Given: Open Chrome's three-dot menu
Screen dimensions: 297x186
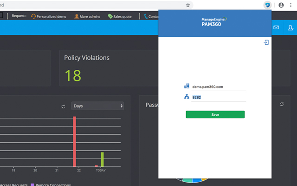Looking at the screenshot, I should [291, 5].
